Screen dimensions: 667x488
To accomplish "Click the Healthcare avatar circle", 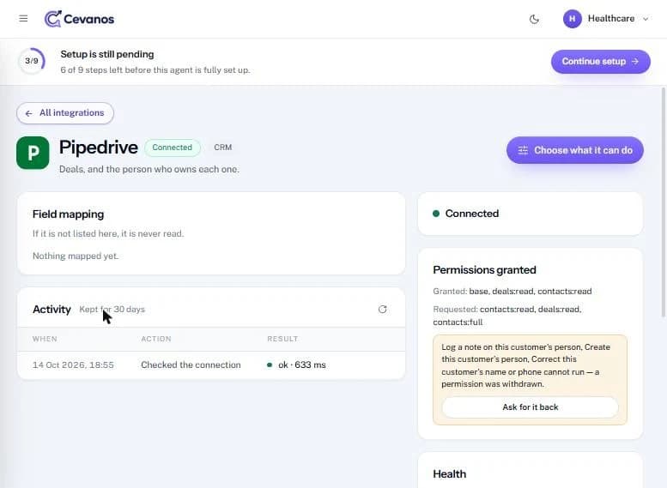I will pos(572,19).
